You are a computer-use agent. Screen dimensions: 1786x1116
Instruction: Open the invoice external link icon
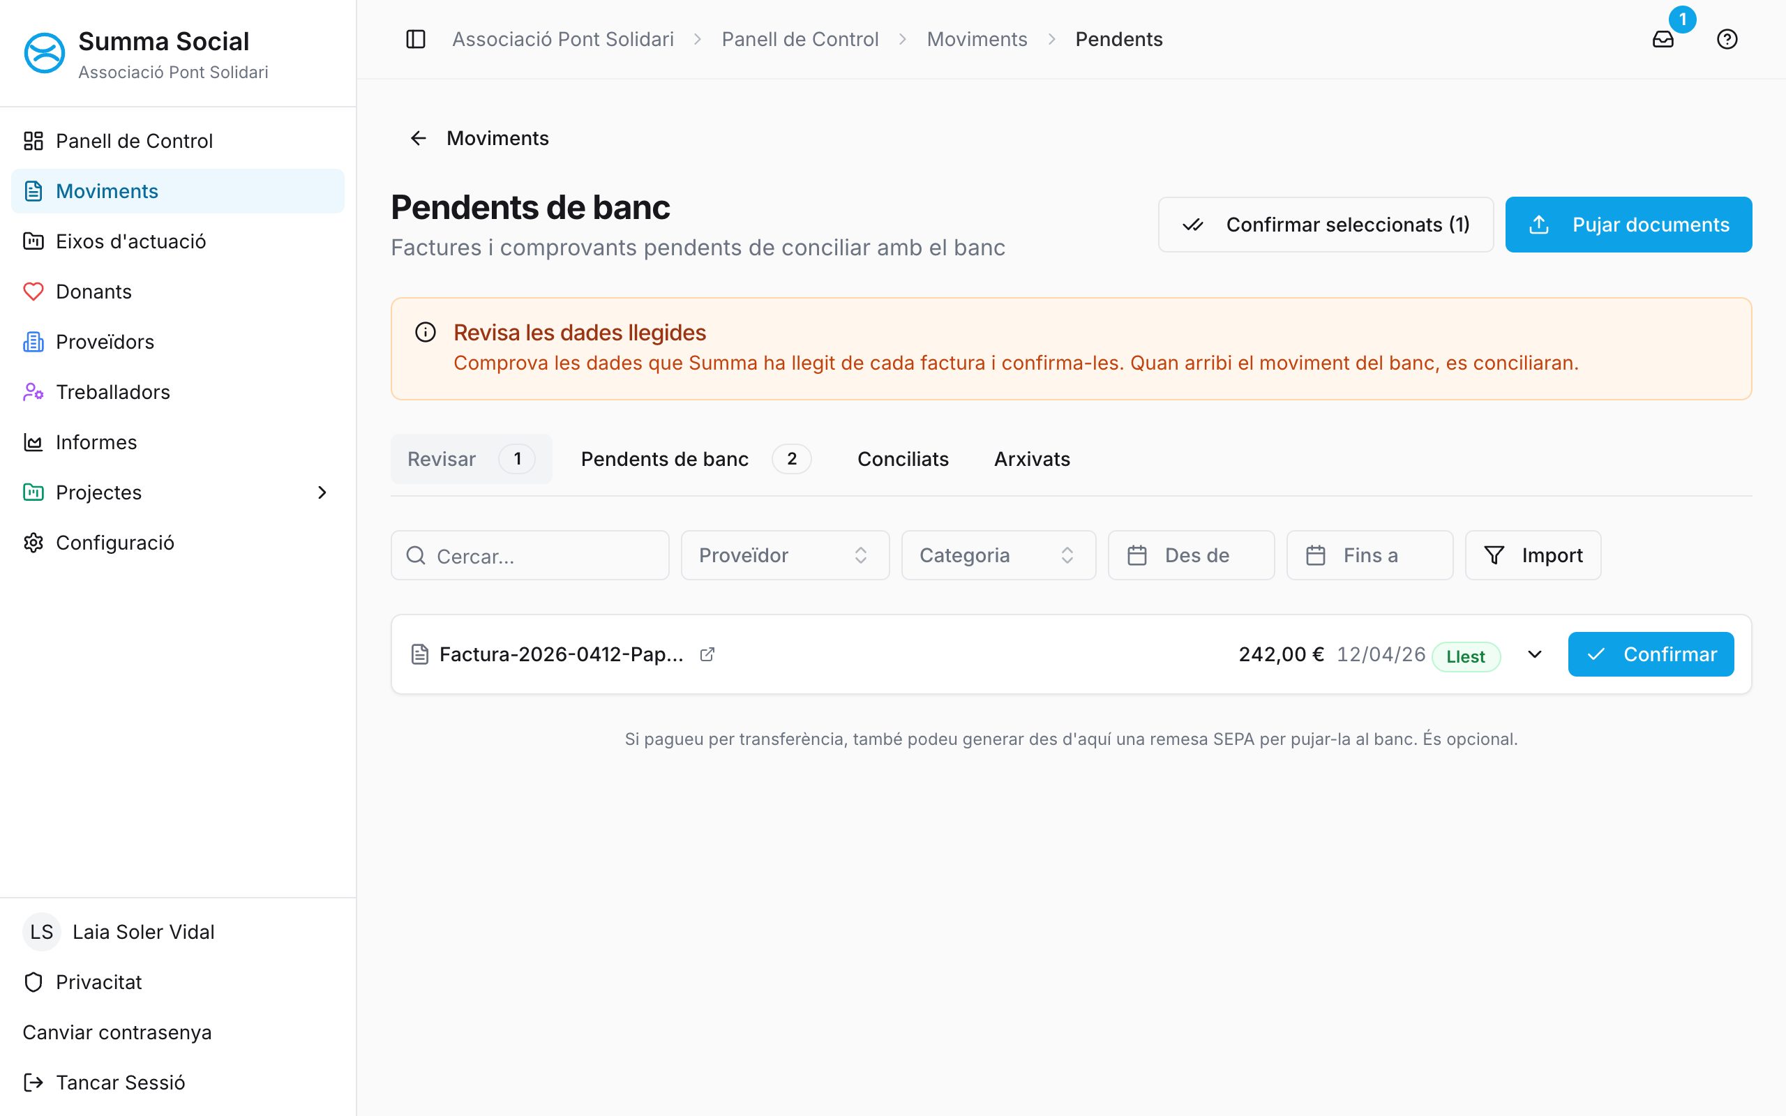tap(707, 654)
